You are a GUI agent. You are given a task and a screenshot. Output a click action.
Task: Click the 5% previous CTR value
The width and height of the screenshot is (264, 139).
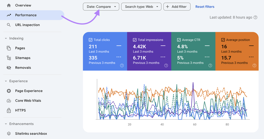coord(180,58)
